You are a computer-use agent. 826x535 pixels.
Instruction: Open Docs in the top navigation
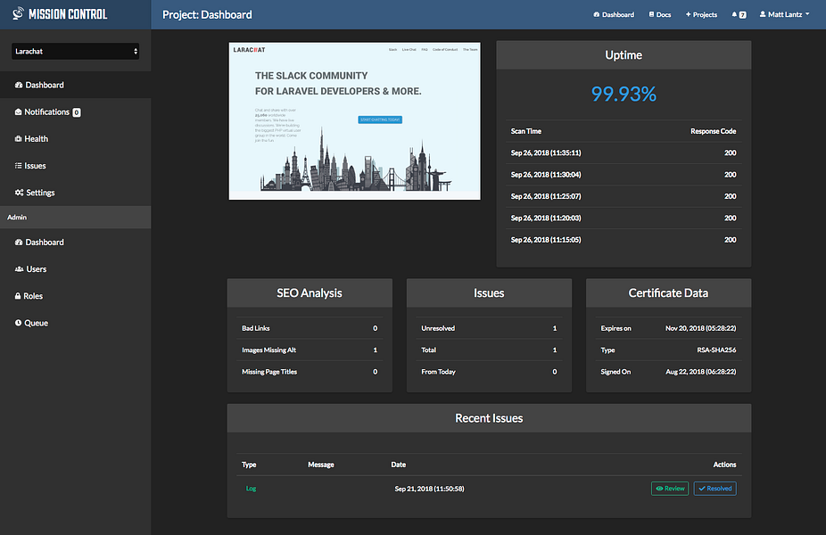coord(660,15)
